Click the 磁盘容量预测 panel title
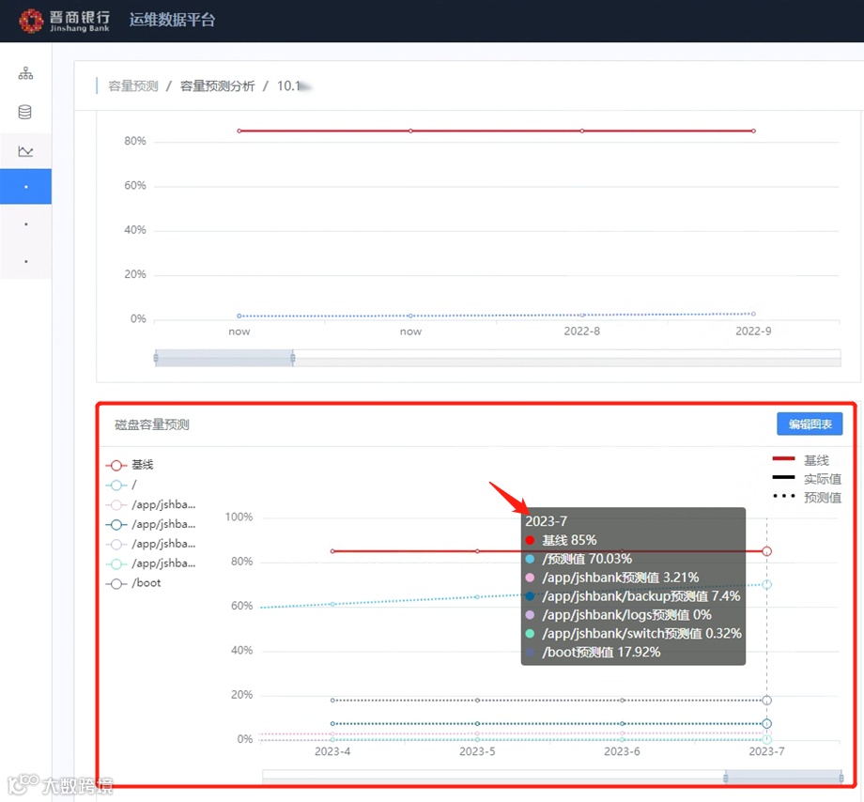Screen dimensions: 864x802 pyautogui.click(x=152, y=424)
